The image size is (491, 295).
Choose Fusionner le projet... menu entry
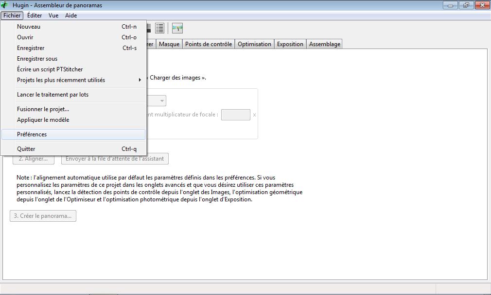(x=73, y=109)
